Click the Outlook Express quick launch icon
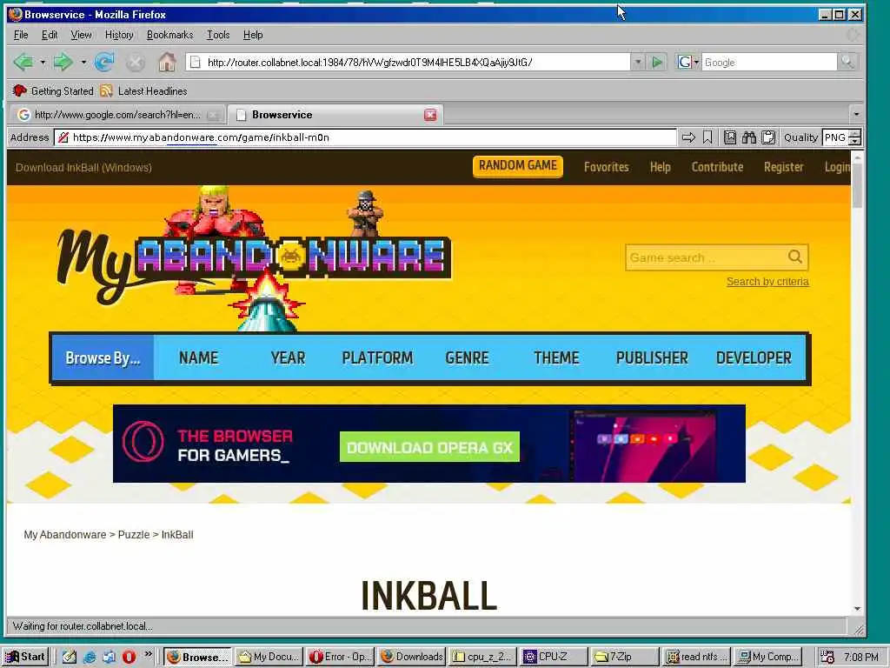Image resolution: width=890 pixels, height=668 pixels. [109, 657]
